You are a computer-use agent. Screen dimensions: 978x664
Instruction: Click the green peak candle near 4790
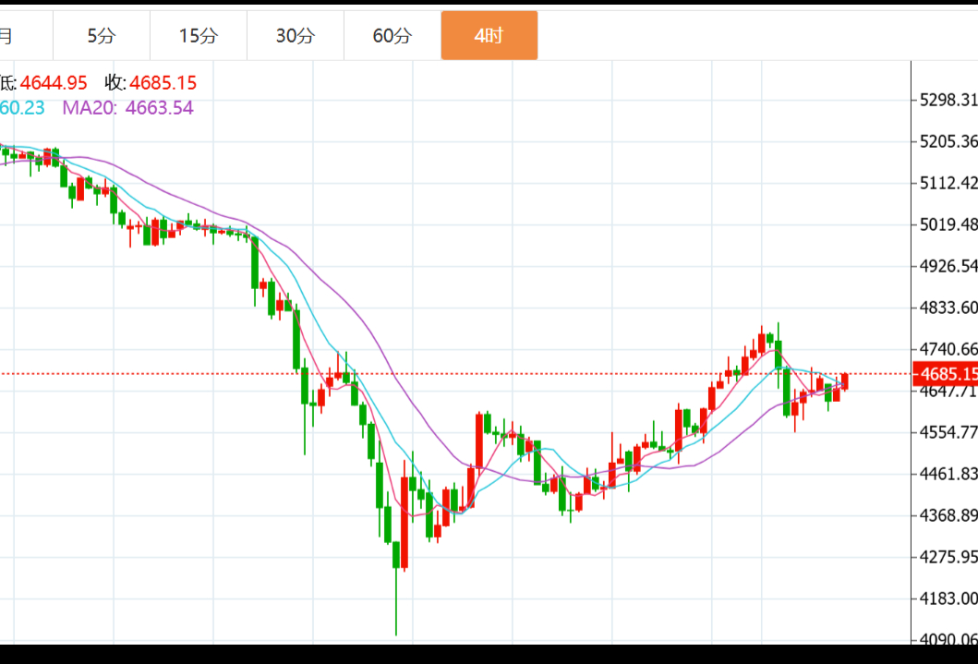[779, 354]
